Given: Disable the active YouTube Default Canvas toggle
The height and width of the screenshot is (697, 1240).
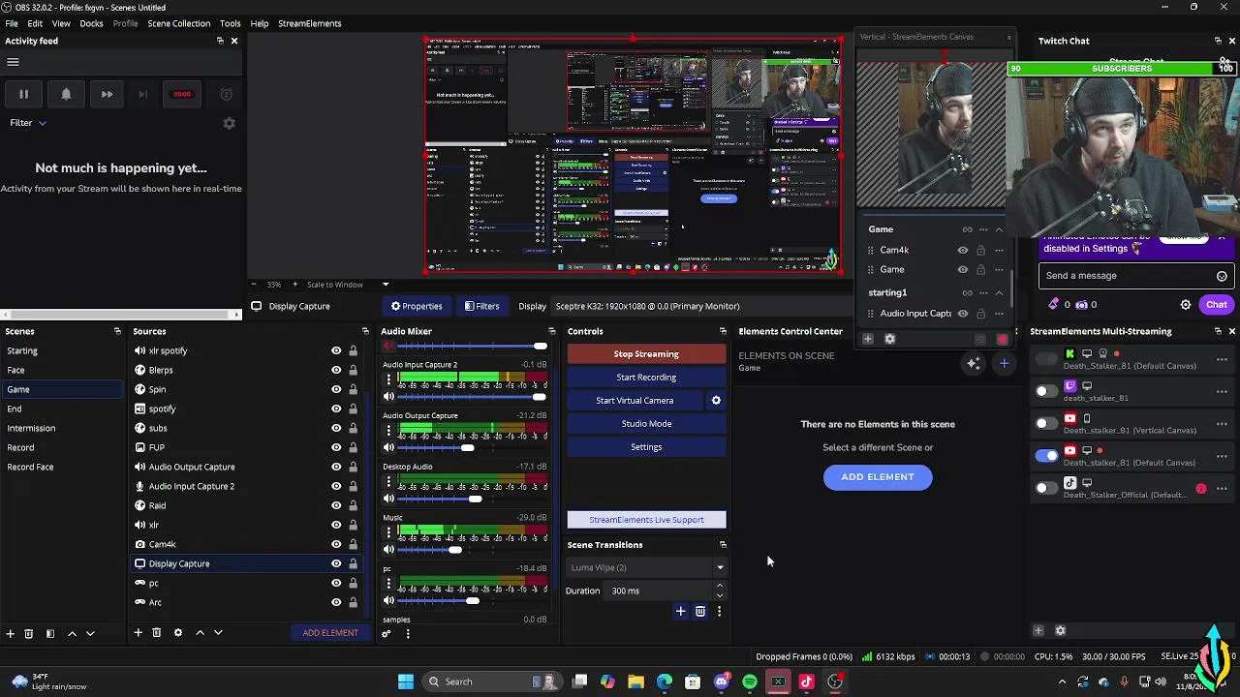Looking at the screenshot, I should point(1046,456).
